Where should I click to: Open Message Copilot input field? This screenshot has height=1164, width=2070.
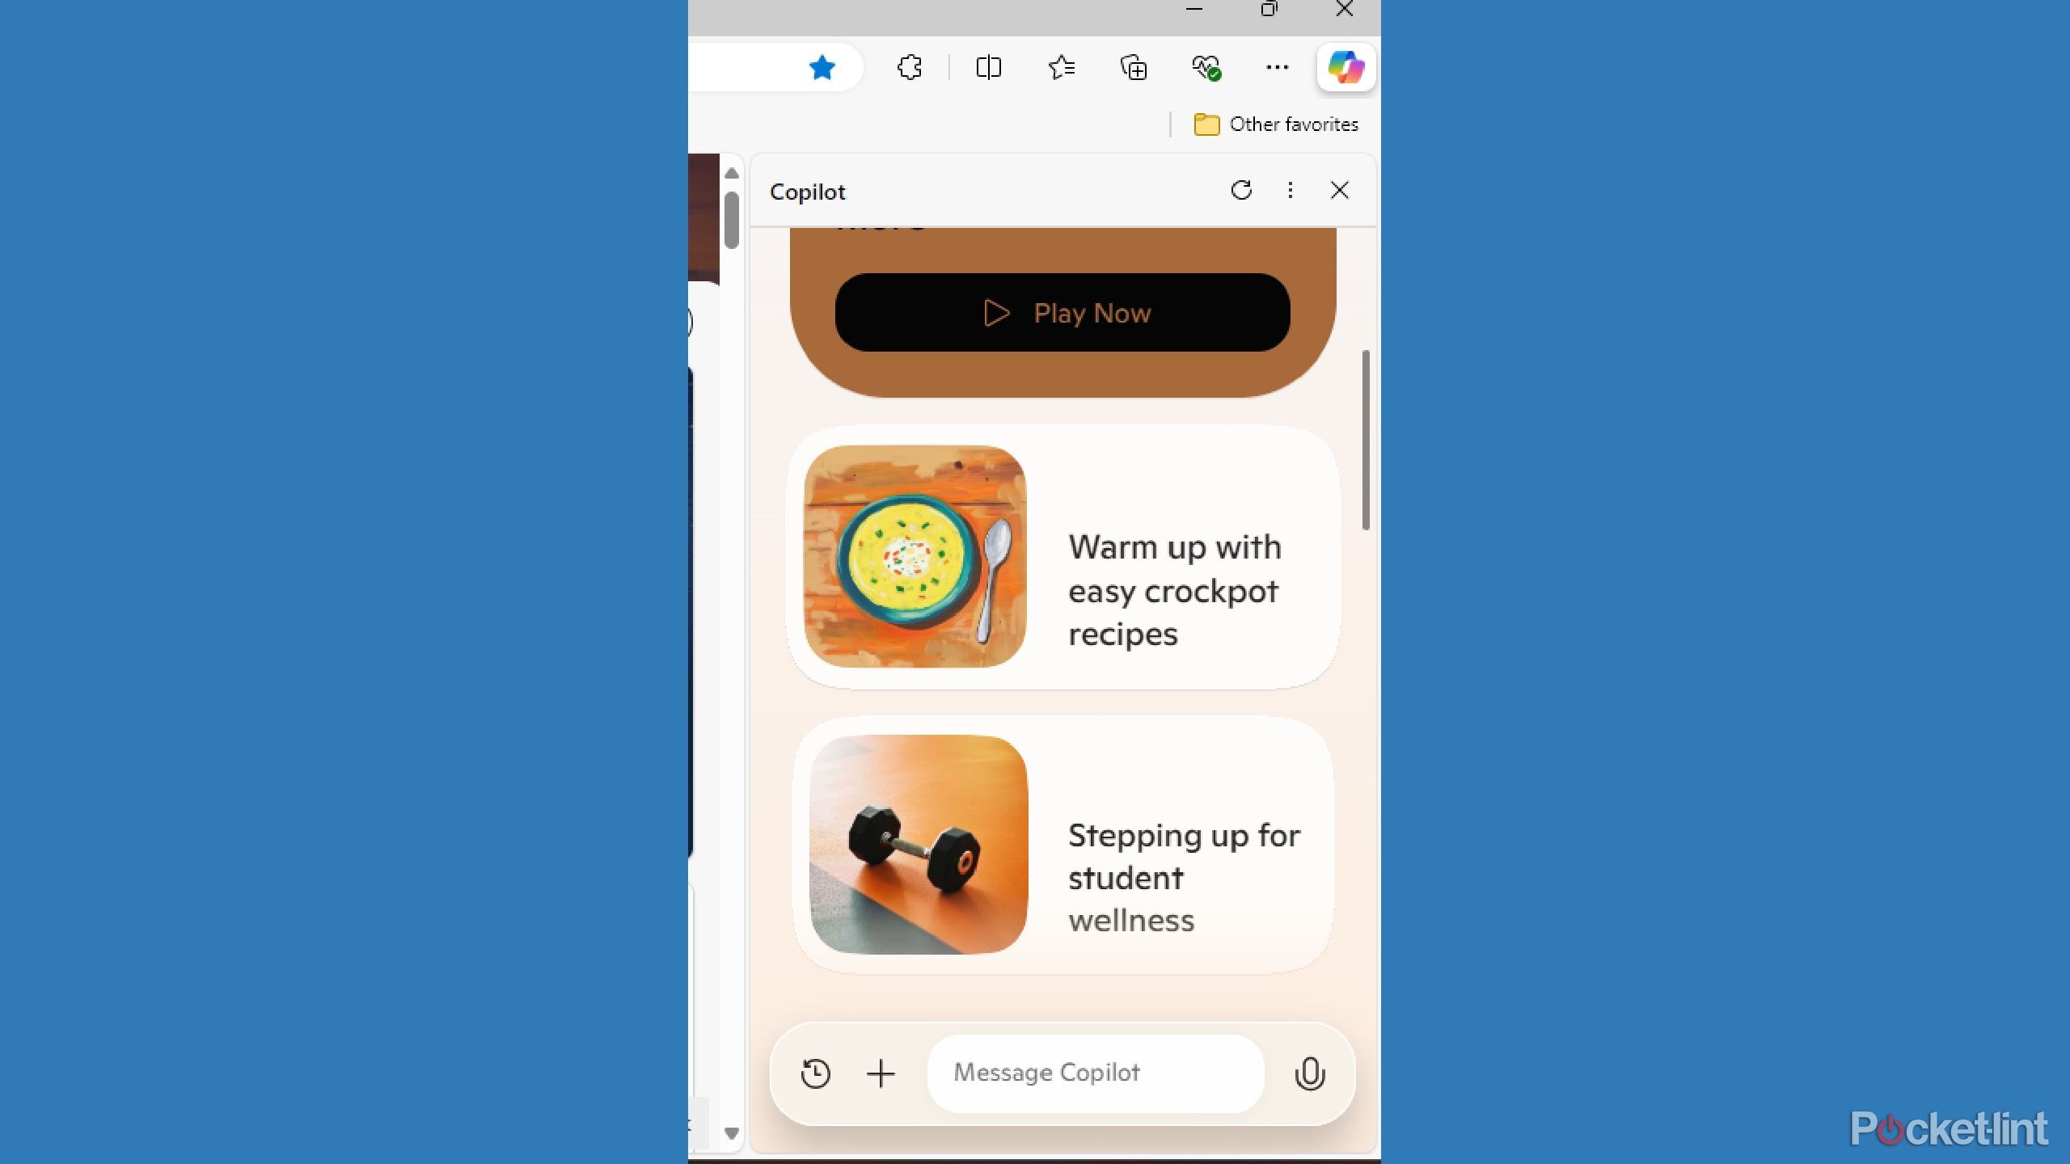(x=1095, y=1072)
